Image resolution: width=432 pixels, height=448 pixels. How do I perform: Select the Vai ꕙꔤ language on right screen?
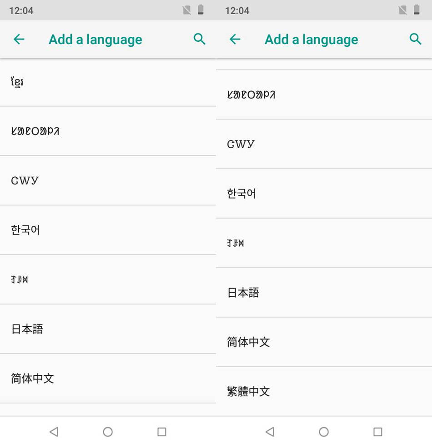[x=324, y=243]
